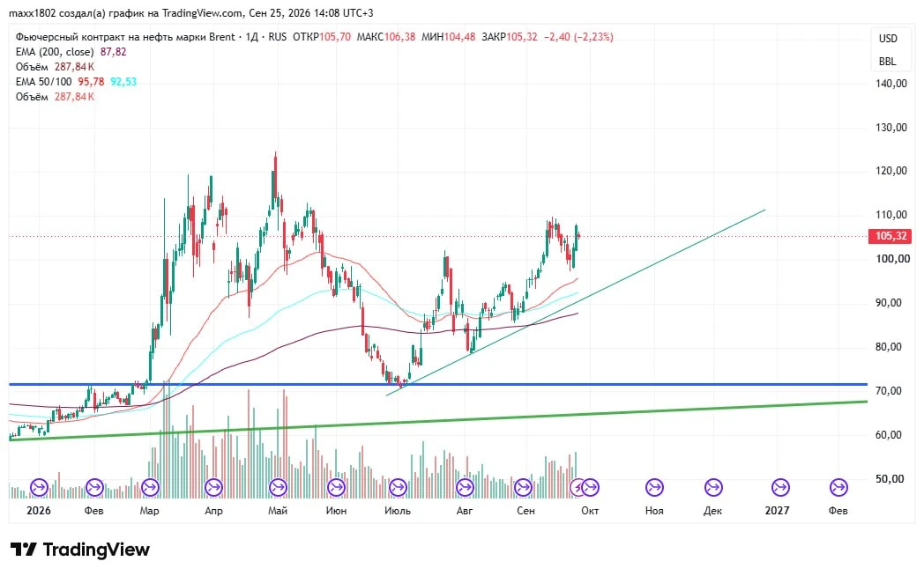Click the BBL unit label
This screenshot has width=924, height=576.
click(x=888, y=61)
